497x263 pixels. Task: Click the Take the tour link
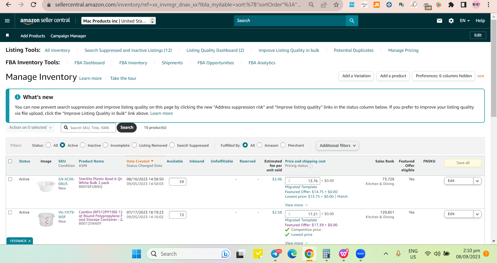123,78
